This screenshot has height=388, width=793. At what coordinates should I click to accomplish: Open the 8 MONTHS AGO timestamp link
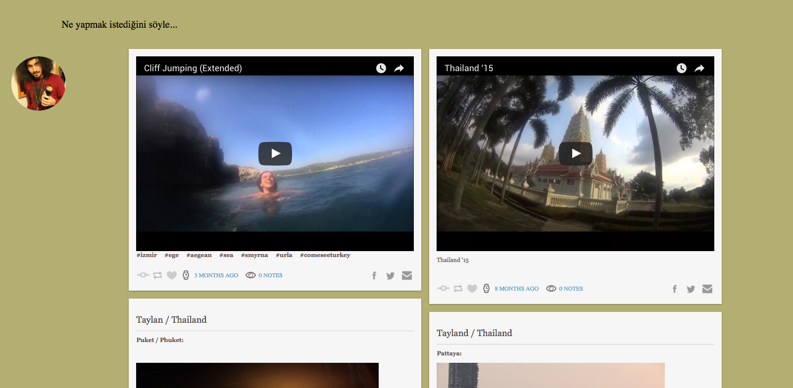[517, 289]
